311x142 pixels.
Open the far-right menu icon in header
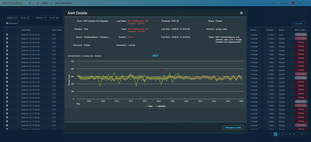click(307, 3)
